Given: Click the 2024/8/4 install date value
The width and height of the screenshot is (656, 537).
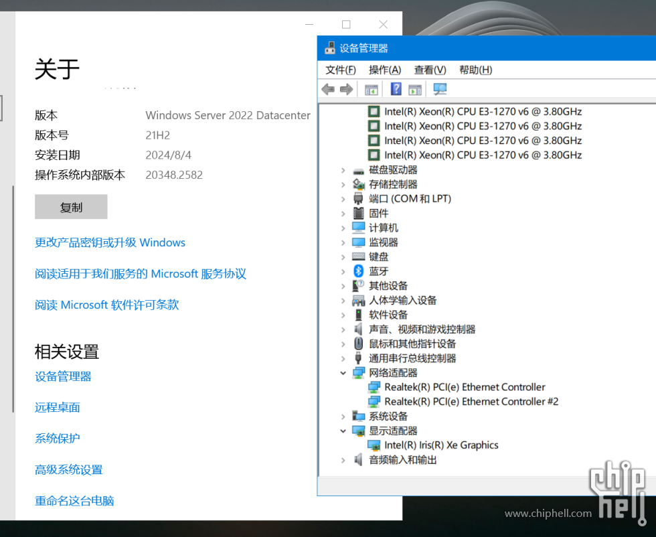Looking at the screenshot, I should 168,155.
